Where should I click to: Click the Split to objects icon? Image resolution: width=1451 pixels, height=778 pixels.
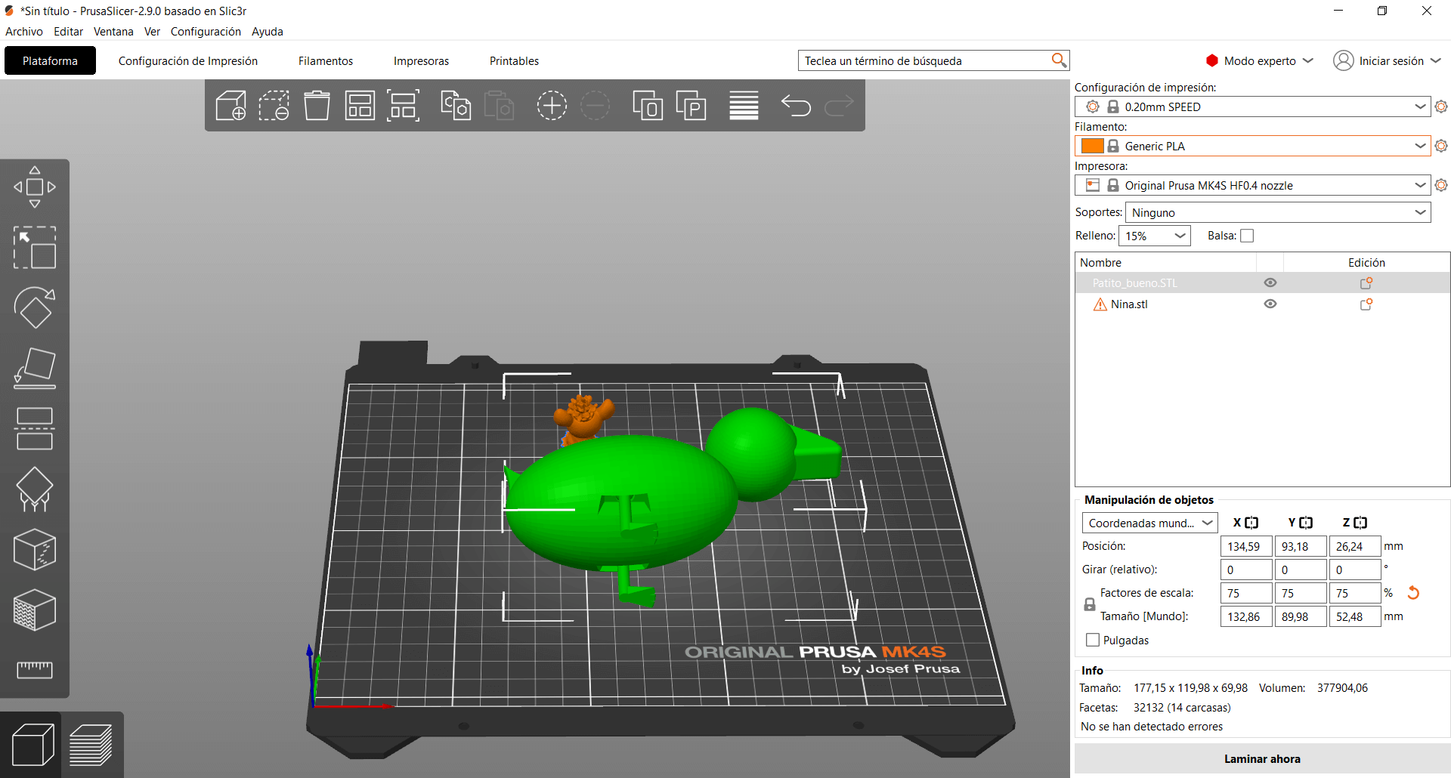(648, 106)
